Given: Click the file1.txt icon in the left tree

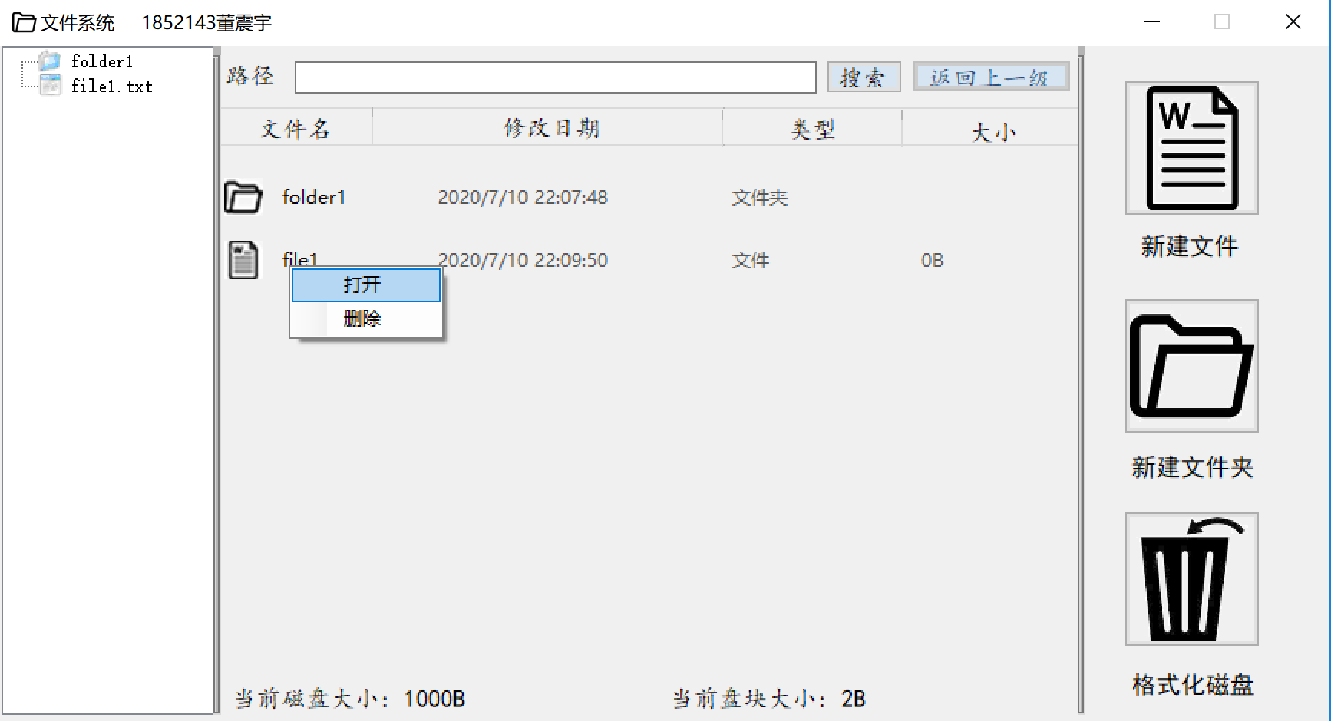Looking at the screenshot, I should coord(49,86).
